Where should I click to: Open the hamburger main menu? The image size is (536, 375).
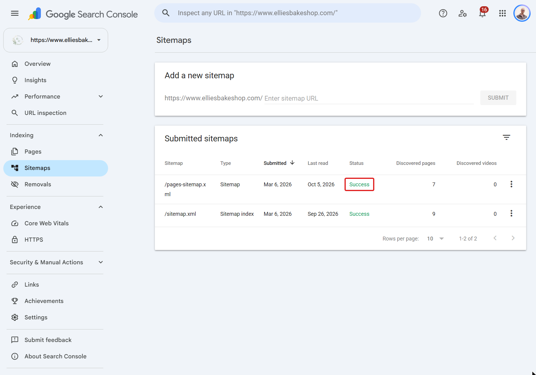15,13
